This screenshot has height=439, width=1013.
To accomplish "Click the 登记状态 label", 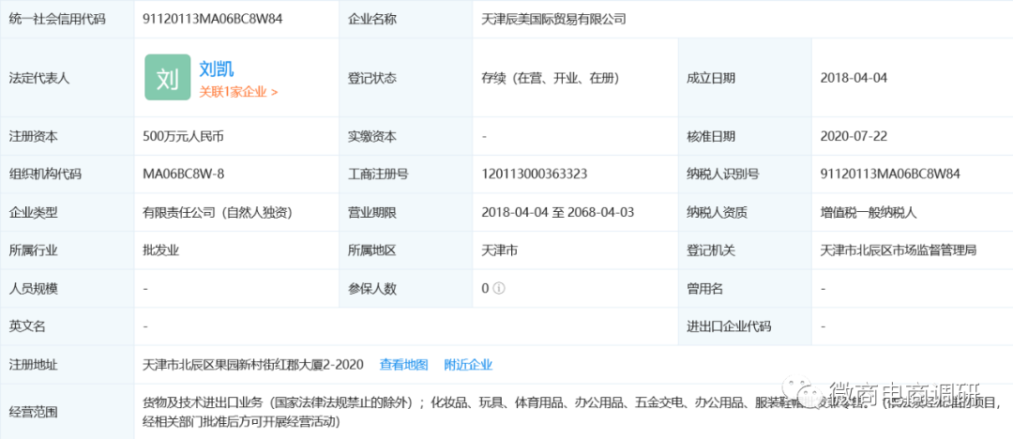I will [371, 78].
